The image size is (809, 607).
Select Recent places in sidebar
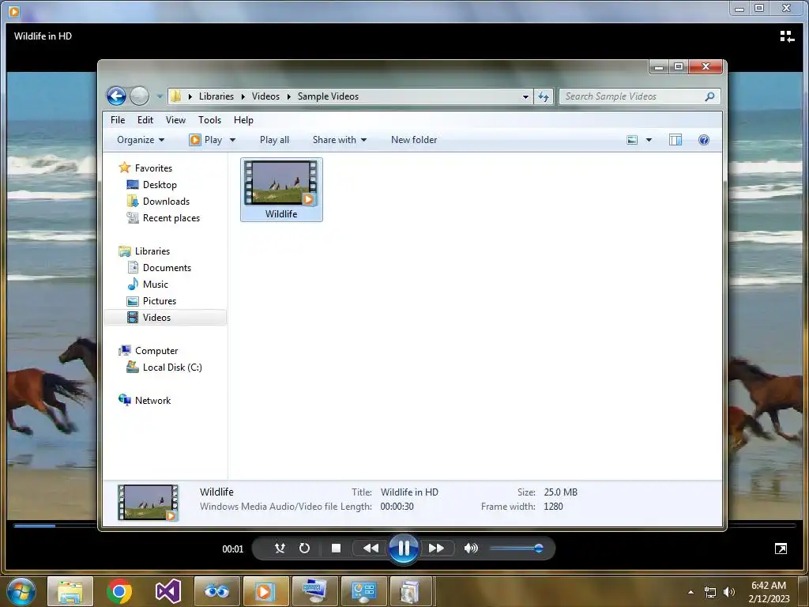(x=171, y=218)
